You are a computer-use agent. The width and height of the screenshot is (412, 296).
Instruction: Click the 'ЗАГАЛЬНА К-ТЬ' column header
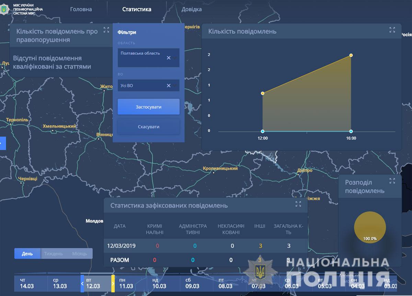click(x=288, y=229)
